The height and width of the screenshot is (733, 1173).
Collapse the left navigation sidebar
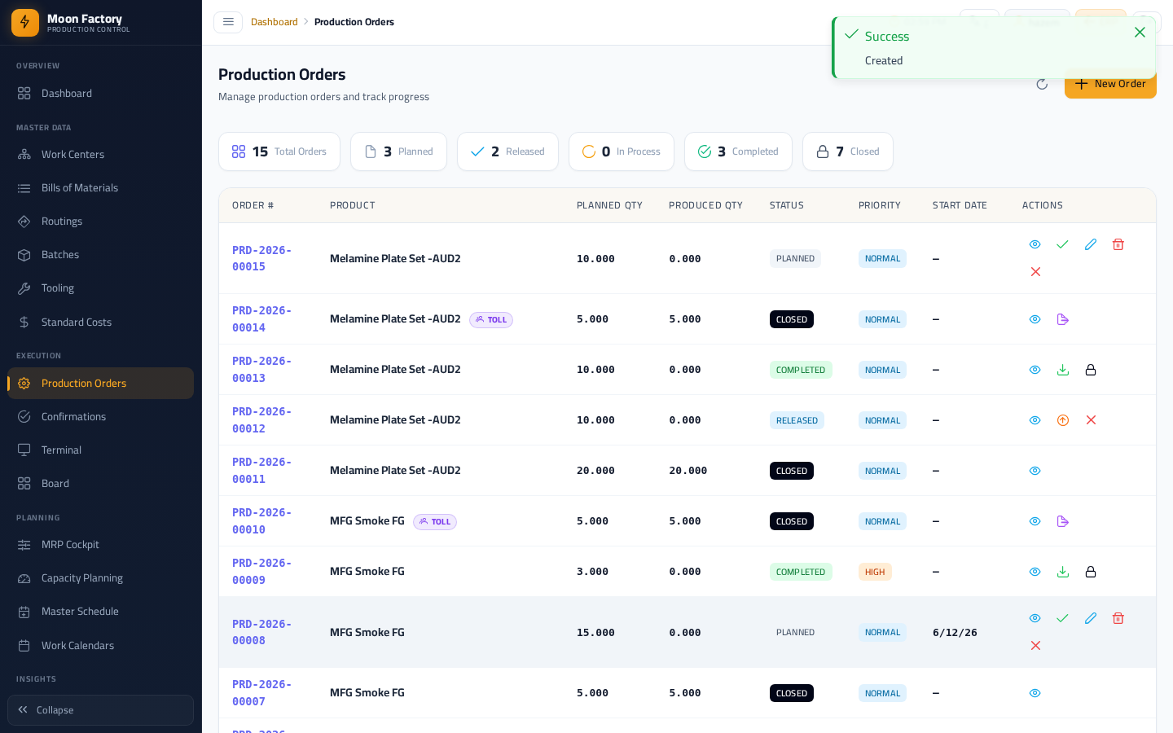(x=100, y=710)
